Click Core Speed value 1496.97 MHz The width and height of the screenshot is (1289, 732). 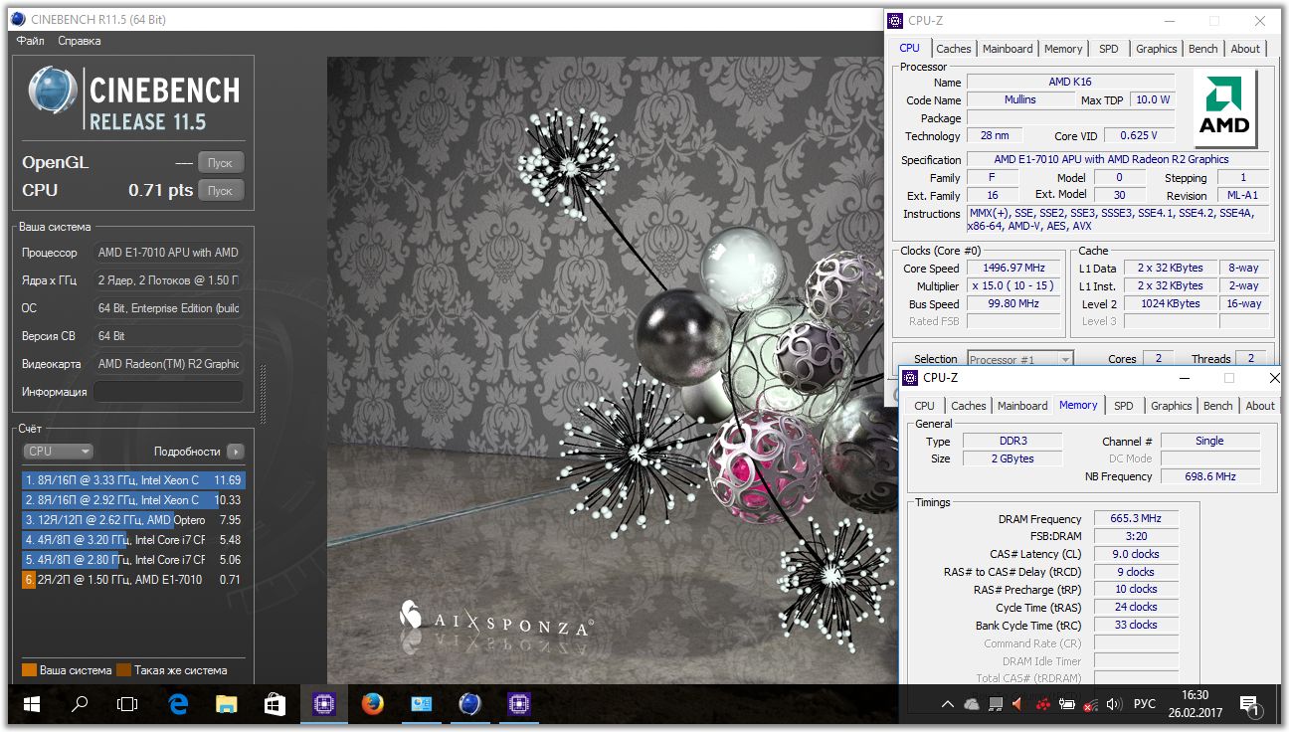tap(1015, 268)
